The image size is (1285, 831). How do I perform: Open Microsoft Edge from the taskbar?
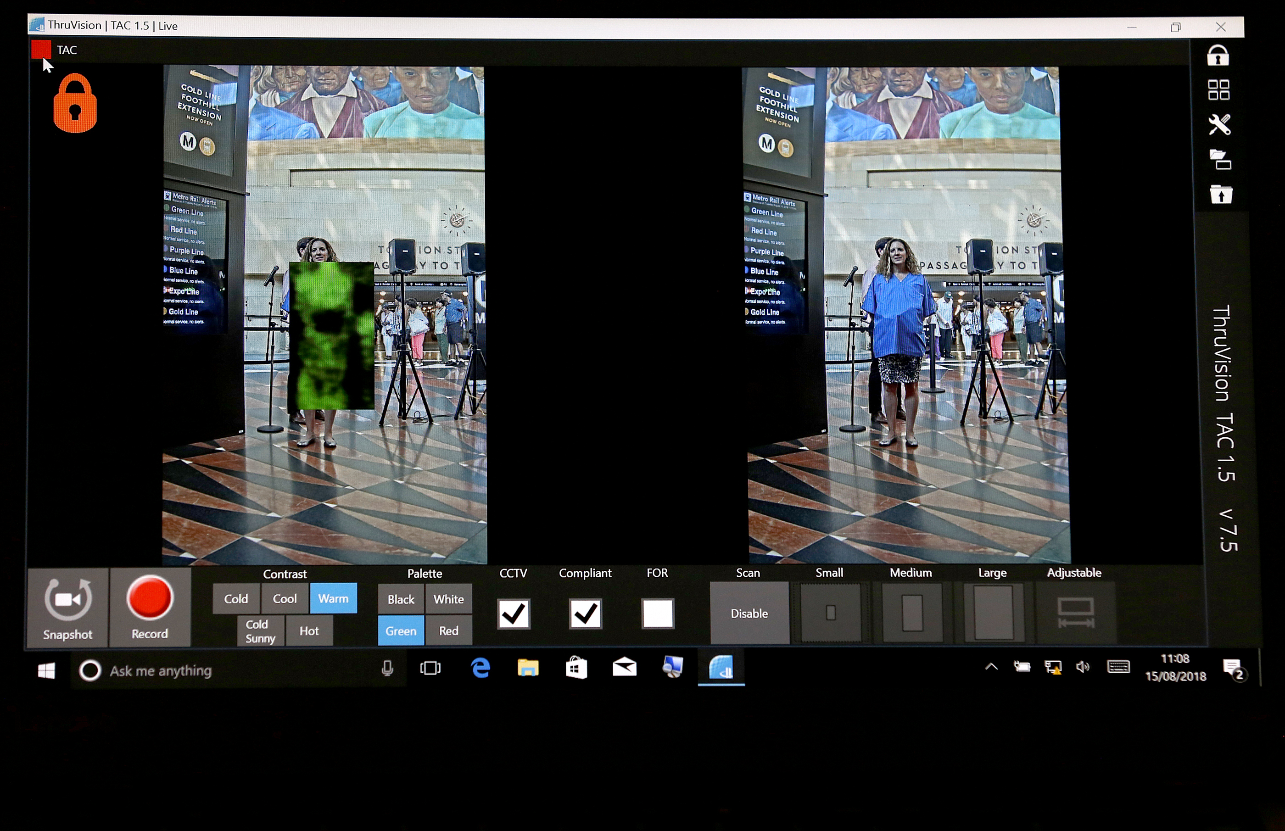(480, 668)
